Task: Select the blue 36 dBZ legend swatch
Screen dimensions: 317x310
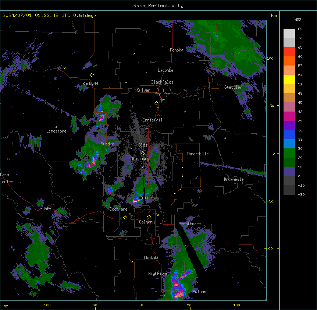Action: [x=289, y=134]
